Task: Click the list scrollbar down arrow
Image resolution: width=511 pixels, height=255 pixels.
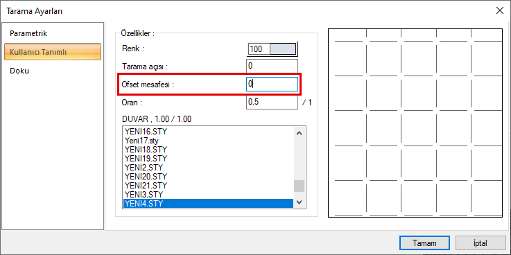Action: coord(299,202)
